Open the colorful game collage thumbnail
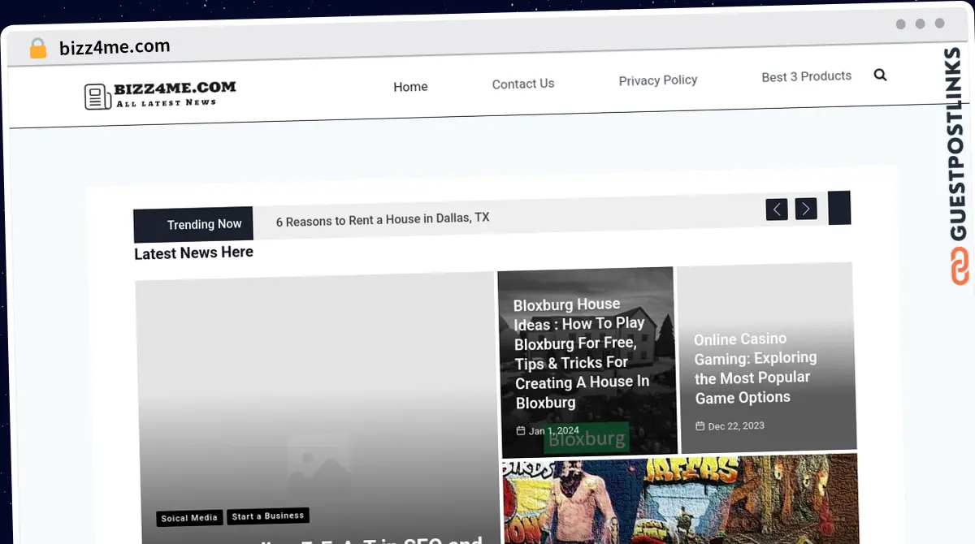This screenshot has width=975, height=544. pyautogui.click(x=679, y=499)
